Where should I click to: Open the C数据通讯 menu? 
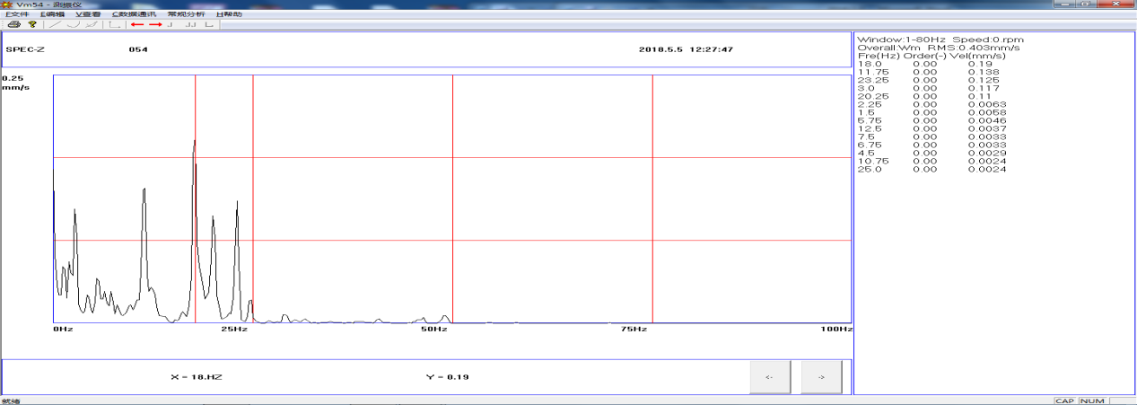(132, 14)
